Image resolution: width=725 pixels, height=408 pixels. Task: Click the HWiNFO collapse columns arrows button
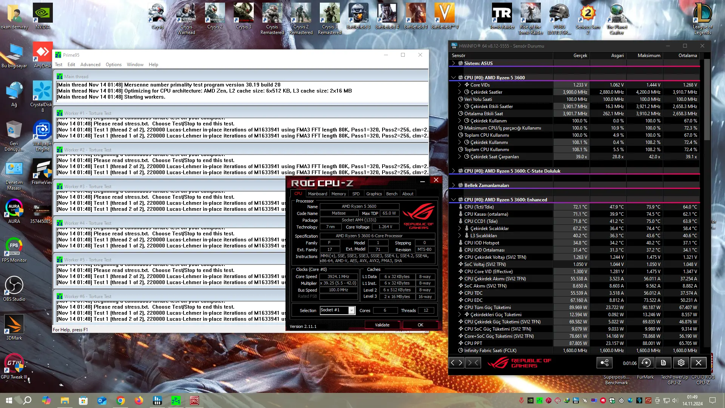[473, 363]
